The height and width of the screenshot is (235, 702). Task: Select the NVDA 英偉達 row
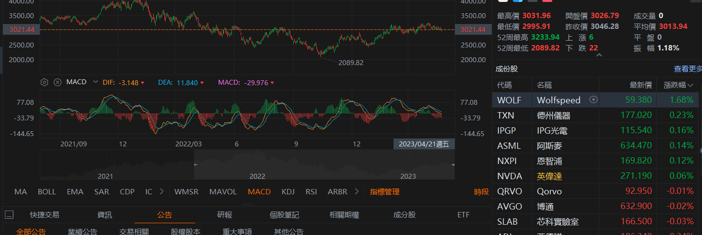597,176
